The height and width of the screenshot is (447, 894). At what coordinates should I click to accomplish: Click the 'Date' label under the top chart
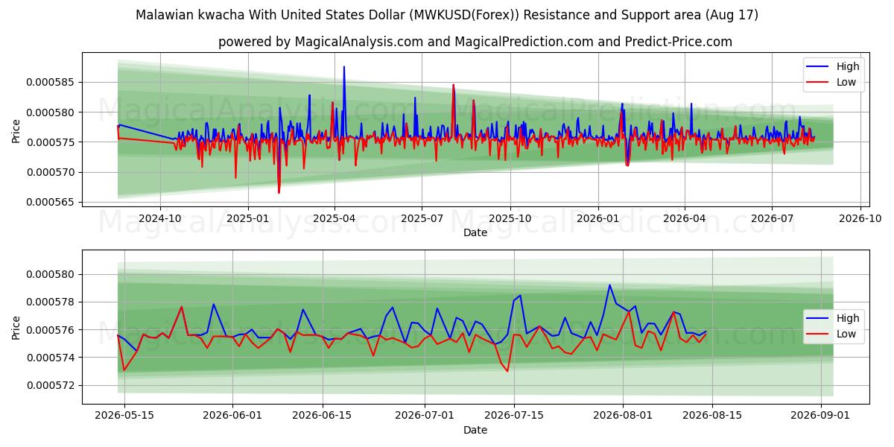pos(475,232)
